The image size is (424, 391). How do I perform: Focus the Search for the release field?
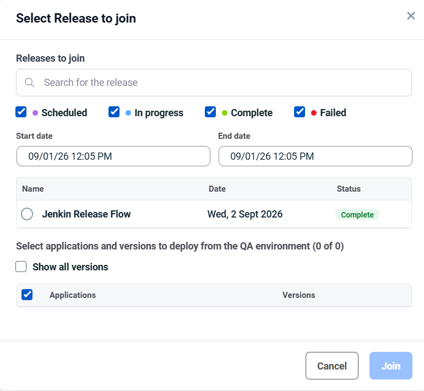point(214,83)
